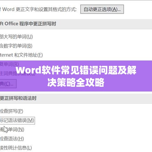Image resolution: width=152 pixels, height=152 pixels.
Task: Toggle the 部大写的单词(U) option
Action: 16,37
